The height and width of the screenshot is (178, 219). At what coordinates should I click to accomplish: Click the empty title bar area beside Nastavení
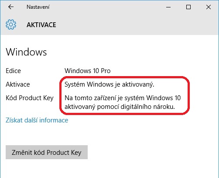click(x=108, y=7)
